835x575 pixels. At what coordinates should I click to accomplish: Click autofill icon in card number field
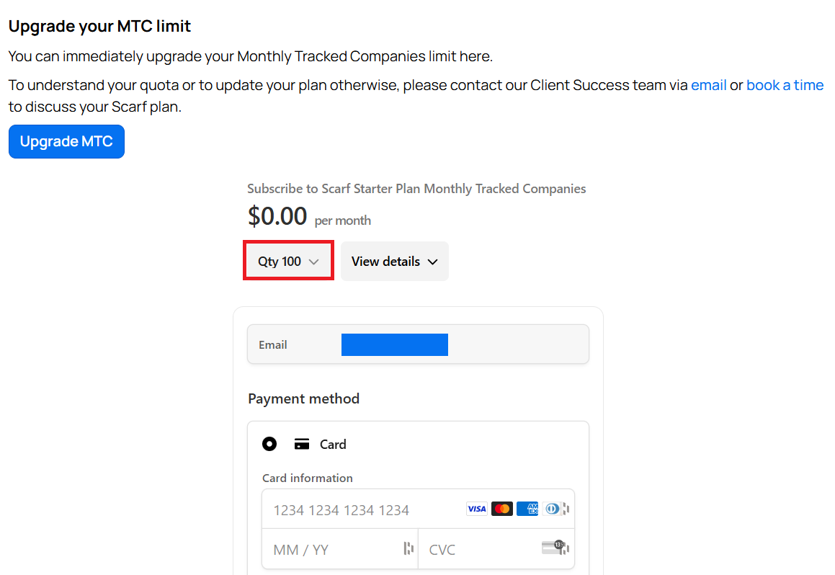point(566,509)
